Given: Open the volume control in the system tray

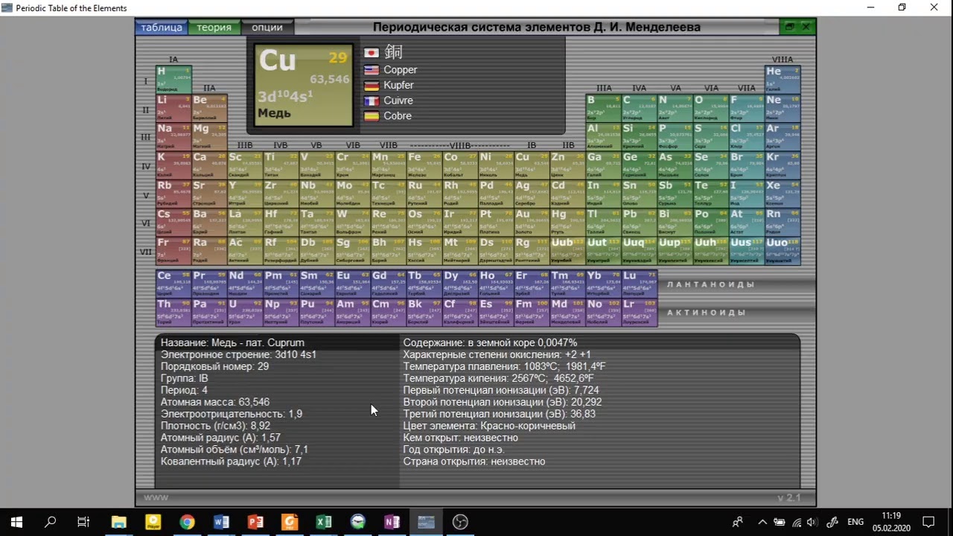Looking at the screenshot, I should click(812, 522).
